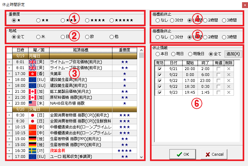Screen dimensions: 248x166
Task: Click the Cancel button
Action: tap(214, 154)
